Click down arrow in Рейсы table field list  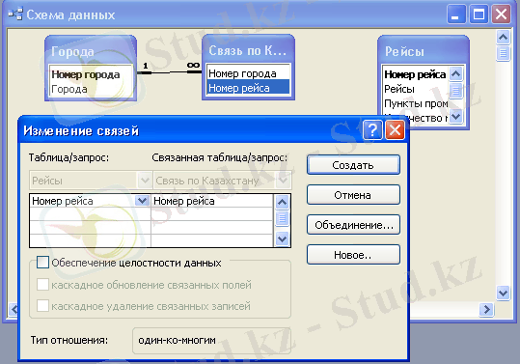456,117
